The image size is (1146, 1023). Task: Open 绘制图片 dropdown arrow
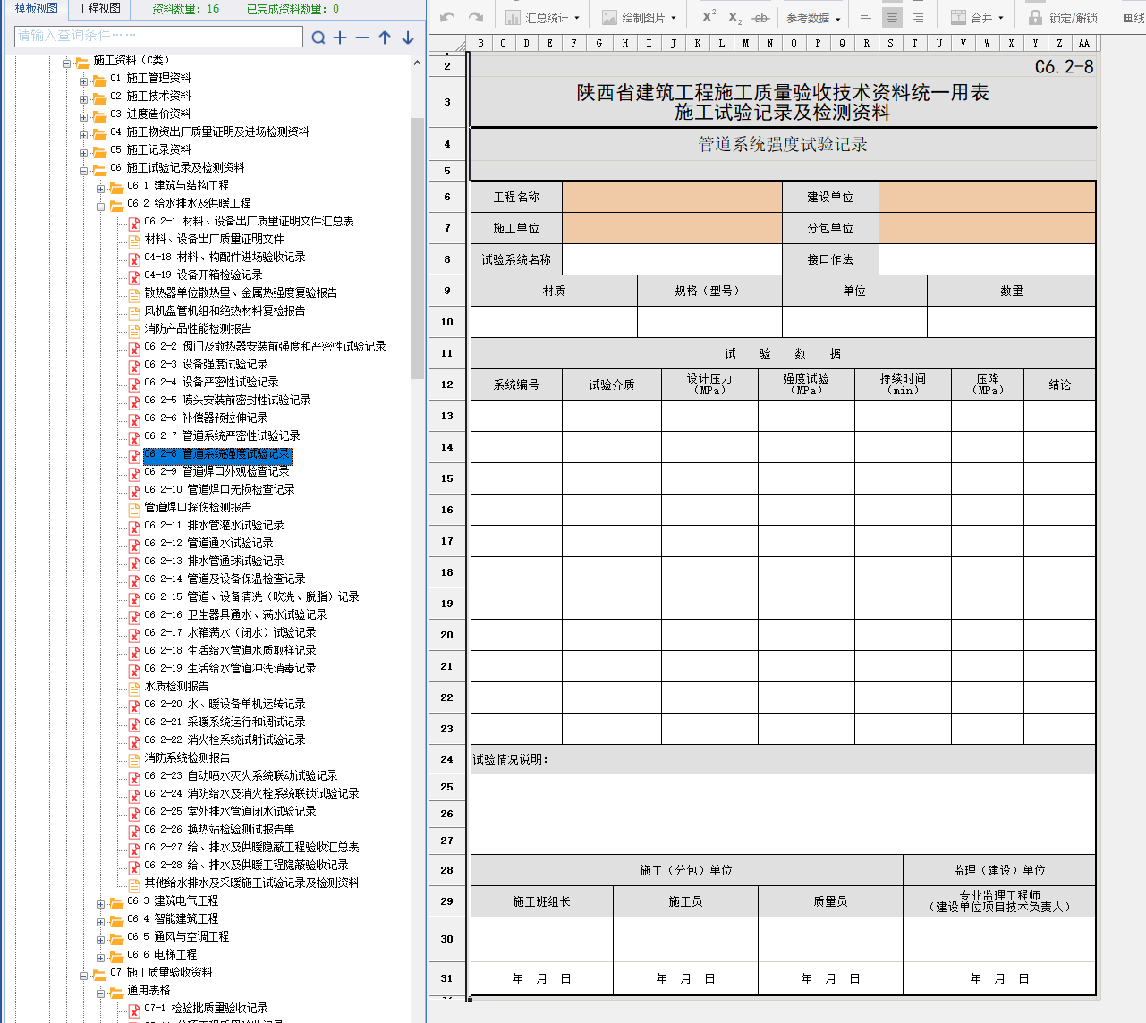coord(674,18)
